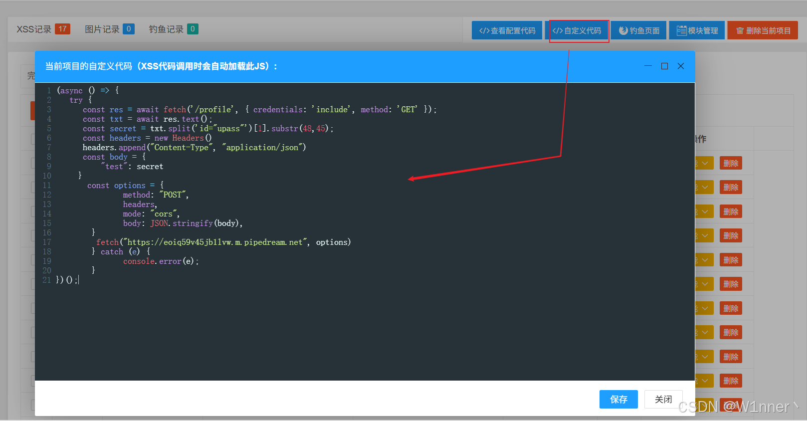
Task: Click the 'headers,' line inside options
Action: (140, 204)
